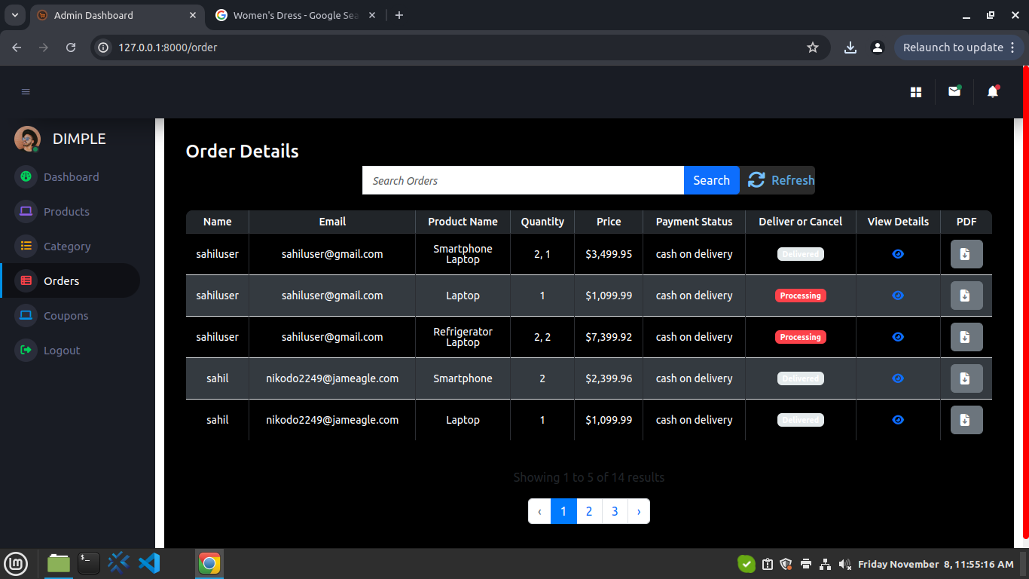Image resolution: width=1029 pixels, height=579 pixels.
Task: Click Relaunch to update button
Action: pos(960,47)
